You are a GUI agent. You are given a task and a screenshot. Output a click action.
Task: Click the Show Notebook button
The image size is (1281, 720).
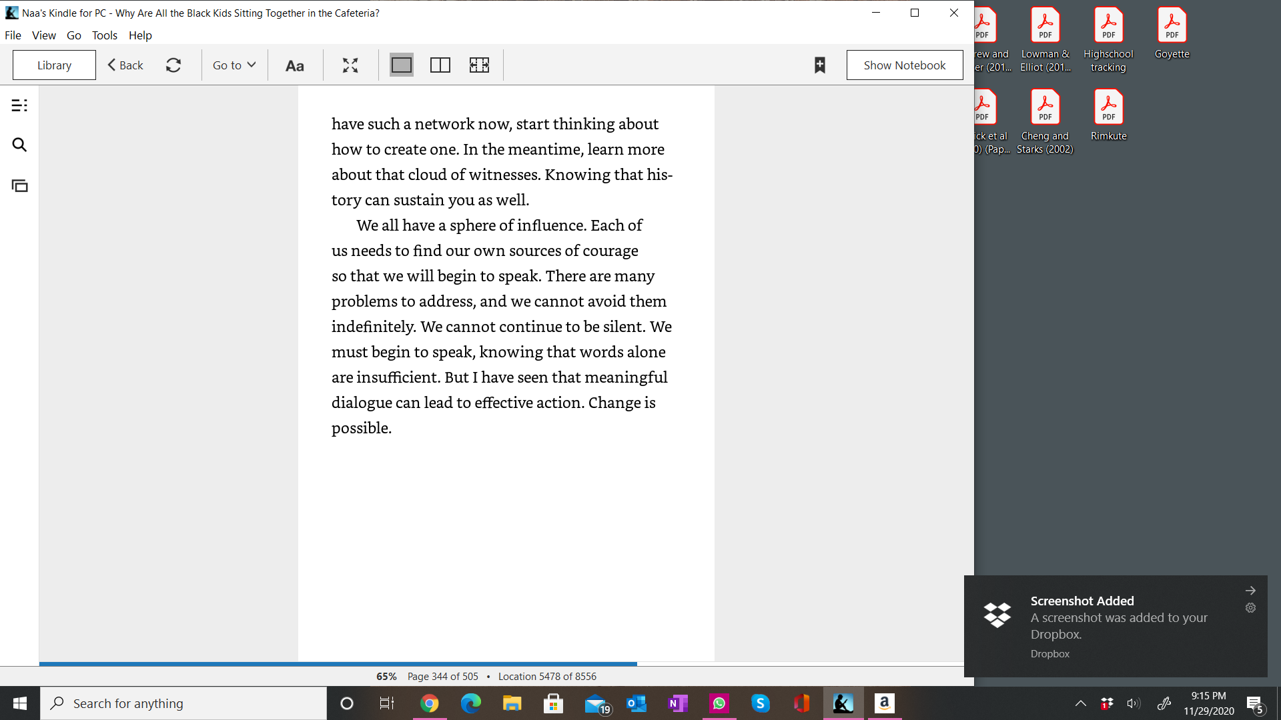click(905, 65)
